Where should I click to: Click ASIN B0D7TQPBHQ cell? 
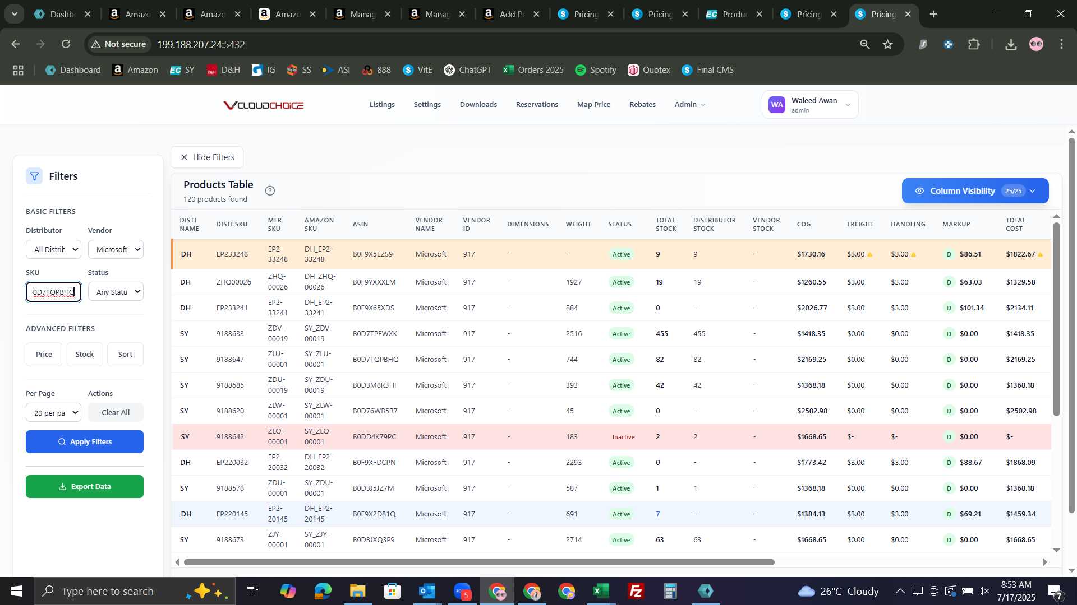[x=376, y=360]
